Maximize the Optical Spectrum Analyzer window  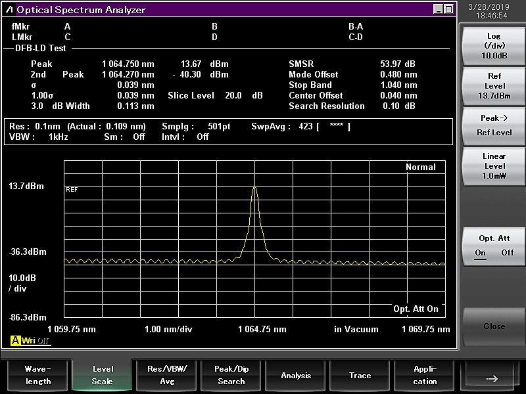click(x=448, y=9)
